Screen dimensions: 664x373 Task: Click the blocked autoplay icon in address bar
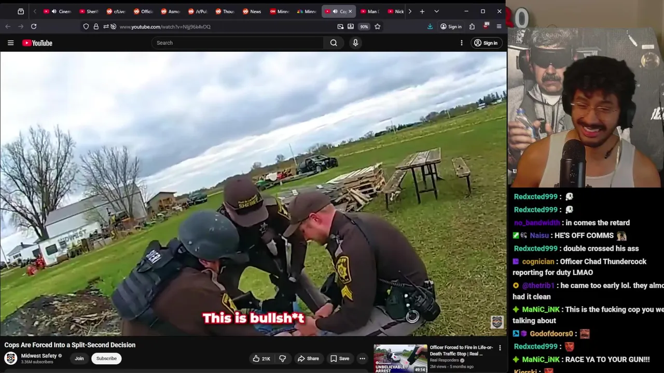pos(113,26)
